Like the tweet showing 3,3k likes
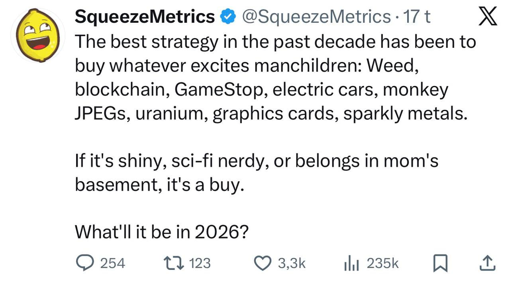Screen dimensions: 510x283 coord(263,263)
